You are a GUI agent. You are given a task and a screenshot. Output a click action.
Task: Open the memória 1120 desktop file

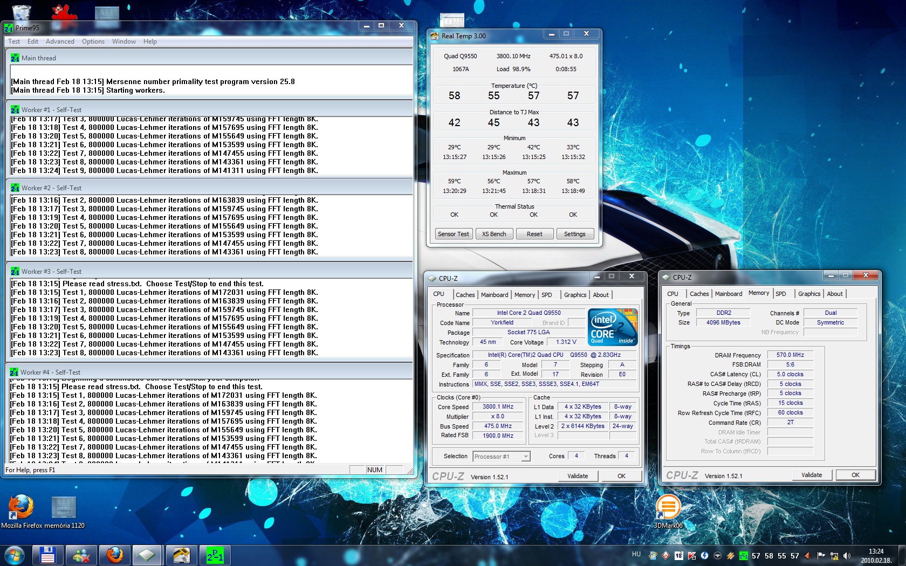point(64,512)
